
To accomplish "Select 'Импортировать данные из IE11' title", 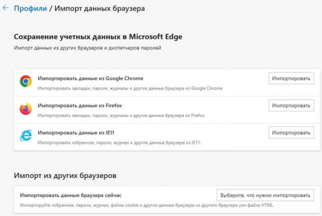I will click(x=76, y=133).
